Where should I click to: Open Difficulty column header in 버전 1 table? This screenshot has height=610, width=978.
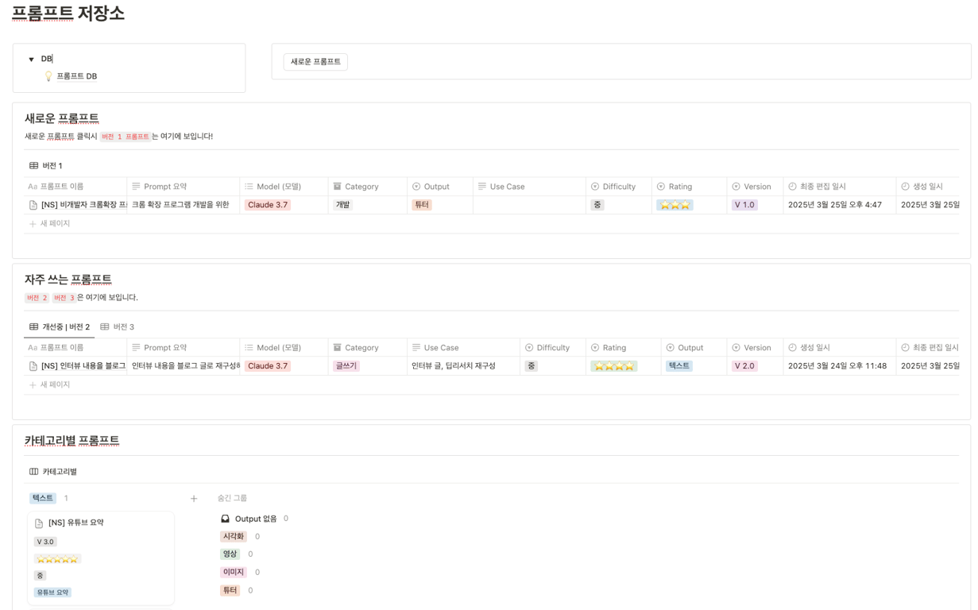pos(619,187)
